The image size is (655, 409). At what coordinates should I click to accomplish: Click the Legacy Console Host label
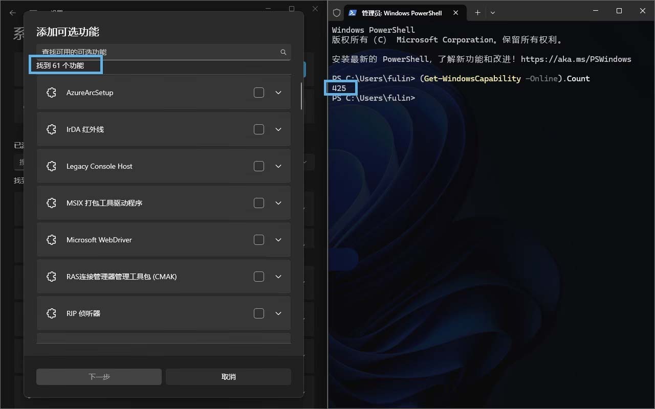click(99, 166)
